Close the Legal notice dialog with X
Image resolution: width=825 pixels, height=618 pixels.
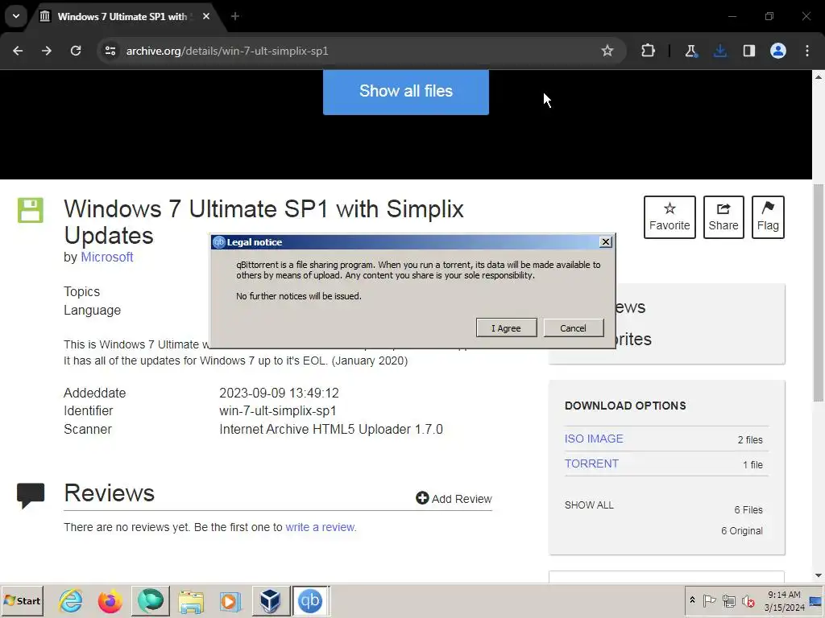point(606,241)
